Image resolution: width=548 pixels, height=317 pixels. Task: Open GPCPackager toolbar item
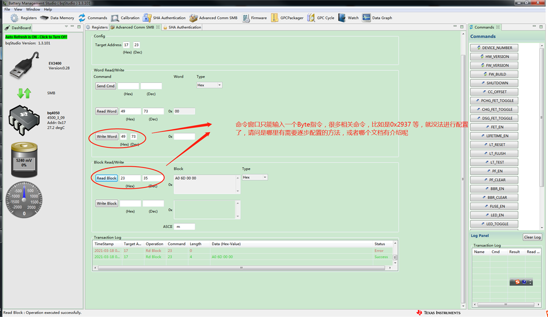[287, 18]
